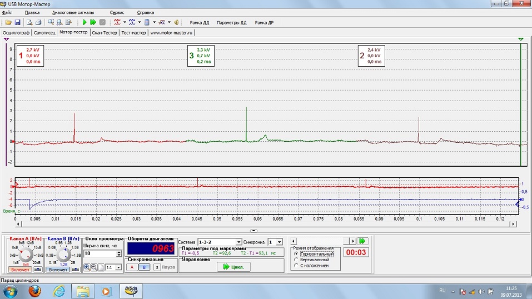This screenshot has width=532, height=299.
Task: Click the gray stop toolbar icon
Action: (102, 22)
